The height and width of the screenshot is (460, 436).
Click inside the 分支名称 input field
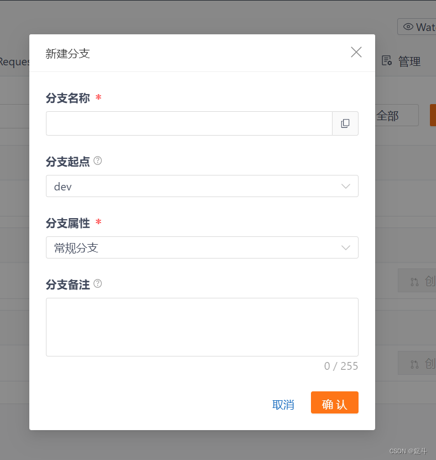pos(188,123)
